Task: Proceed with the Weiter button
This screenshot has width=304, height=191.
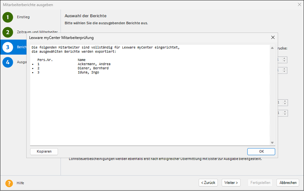Action: point(231,183)
